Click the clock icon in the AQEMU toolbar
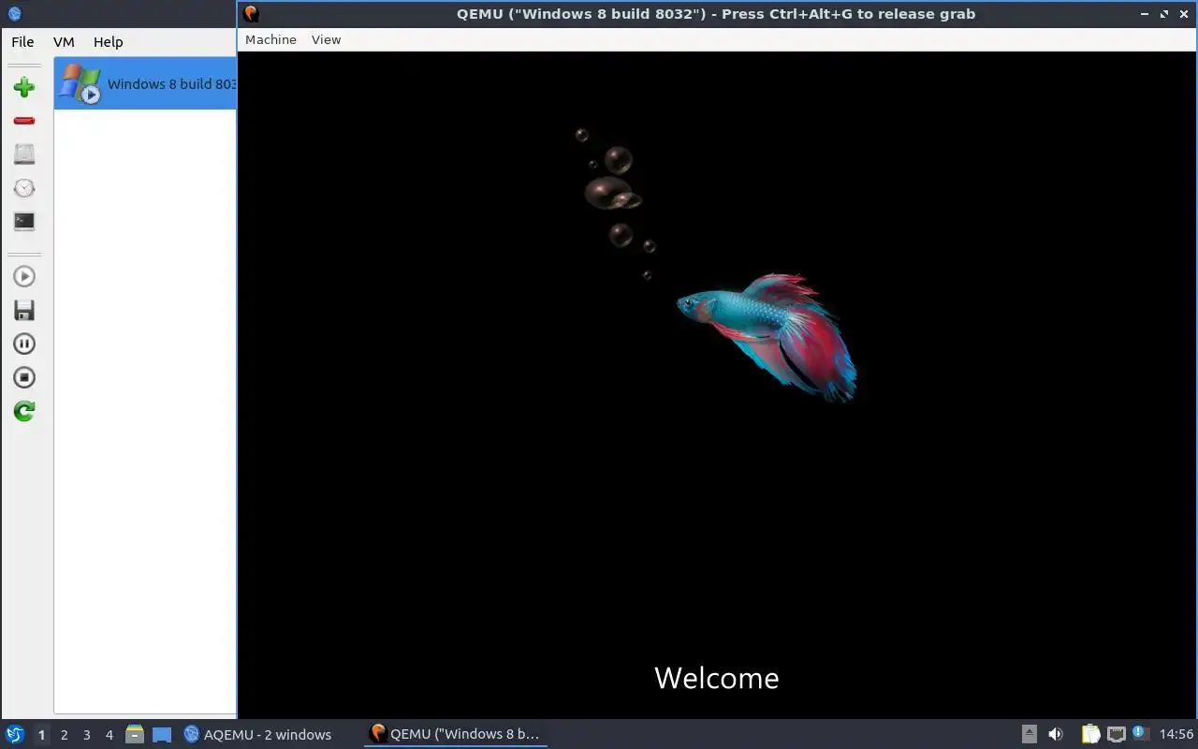1198x749 pixels. (x=24, y=188)
